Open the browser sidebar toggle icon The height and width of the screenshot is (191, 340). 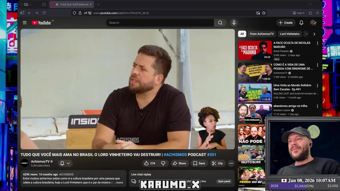(22, 13)
